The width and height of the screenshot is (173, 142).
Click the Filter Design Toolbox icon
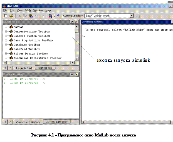point(11,53)
